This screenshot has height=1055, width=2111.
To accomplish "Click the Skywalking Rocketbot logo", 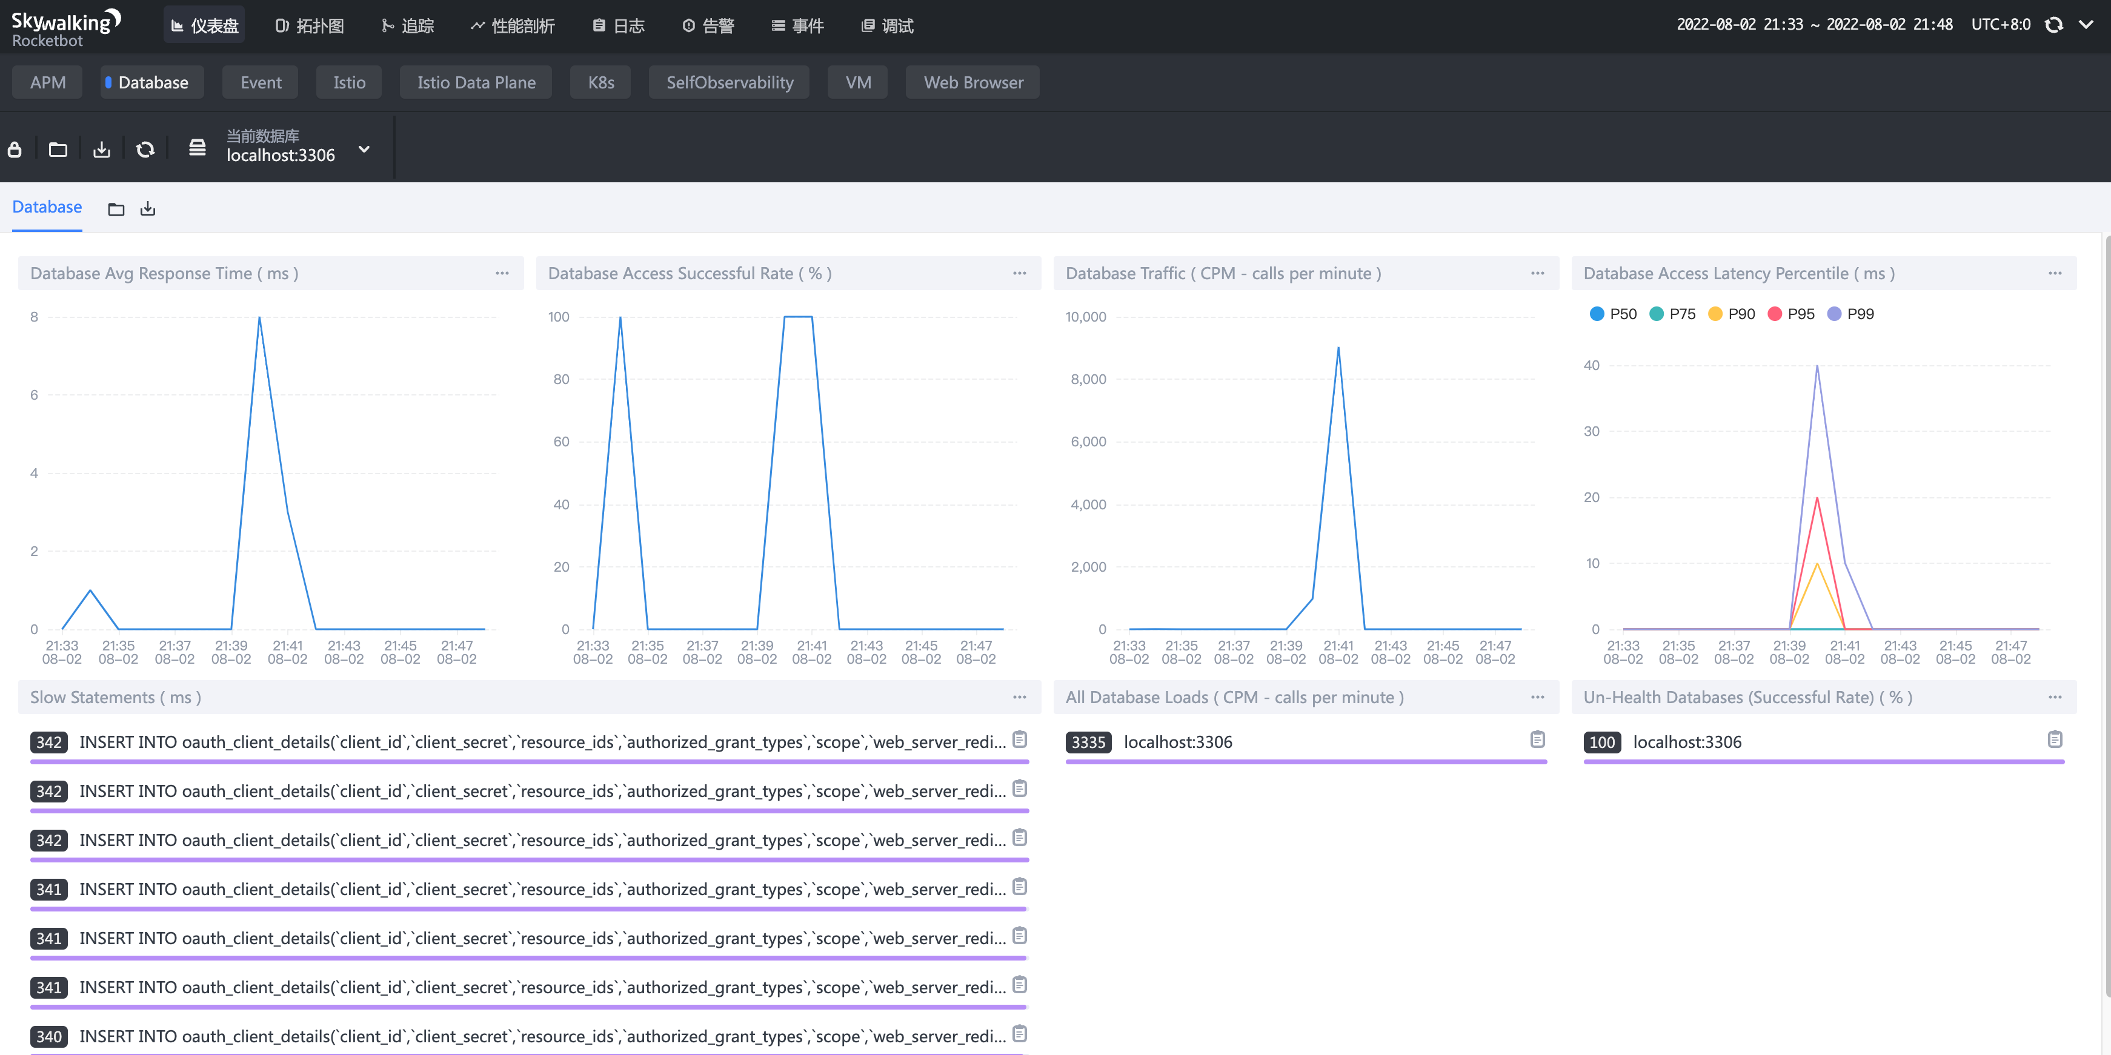I will 67,27.
